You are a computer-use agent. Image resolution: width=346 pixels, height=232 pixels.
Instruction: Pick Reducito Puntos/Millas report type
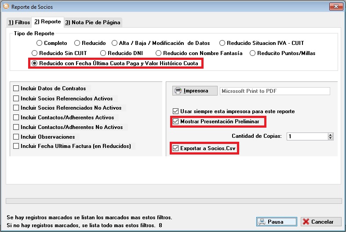tap(253, 53)
